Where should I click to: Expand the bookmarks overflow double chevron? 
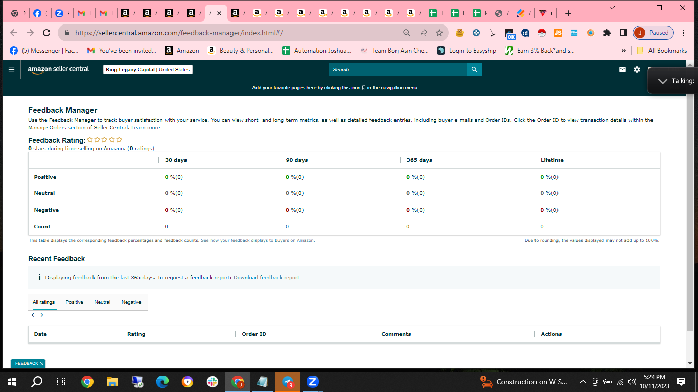click(623, 51)
